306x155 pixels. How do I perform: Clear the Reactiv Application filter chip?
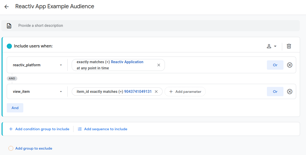coord(159,65)
